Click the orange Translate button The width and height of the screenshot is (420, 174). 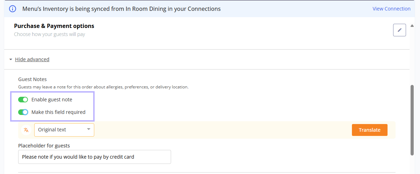pos(369,130)
